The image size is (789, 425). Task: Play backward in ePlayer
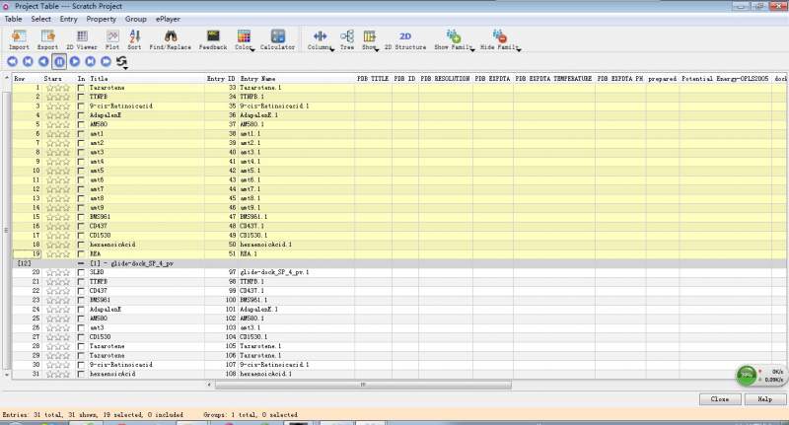[x=43, y=61]
